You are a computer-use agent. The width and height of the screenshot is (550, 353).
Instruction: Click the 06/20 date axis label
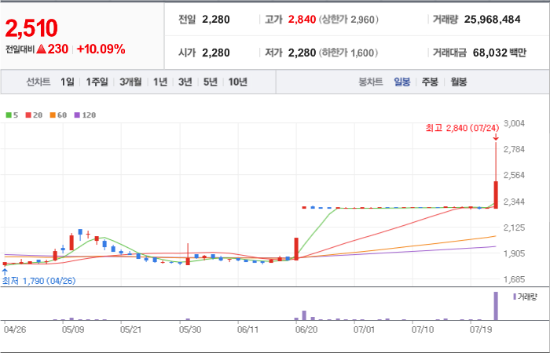[306, 330]
